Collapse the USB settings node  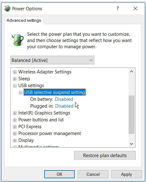pos(15,86)
